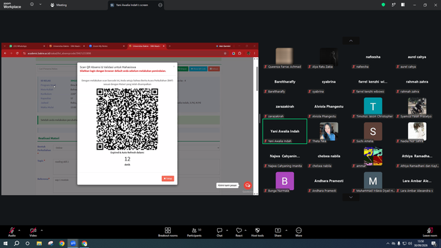Turn on camera with Video button
The height and width of the screenshot is (248, 441).
(x=33, y=232)
